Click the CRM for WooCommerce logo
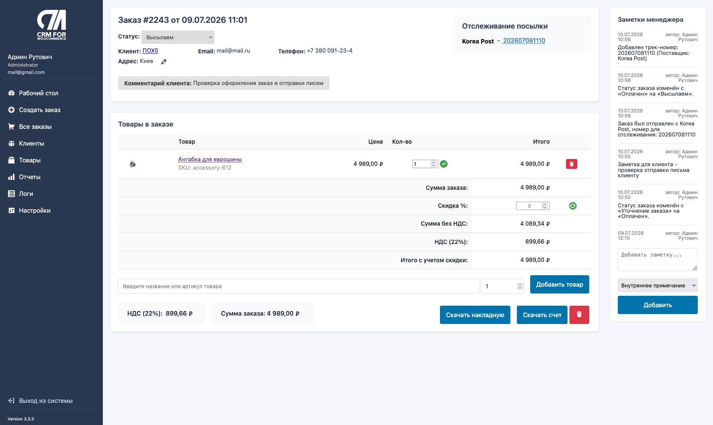 click(x=51, y=25)
